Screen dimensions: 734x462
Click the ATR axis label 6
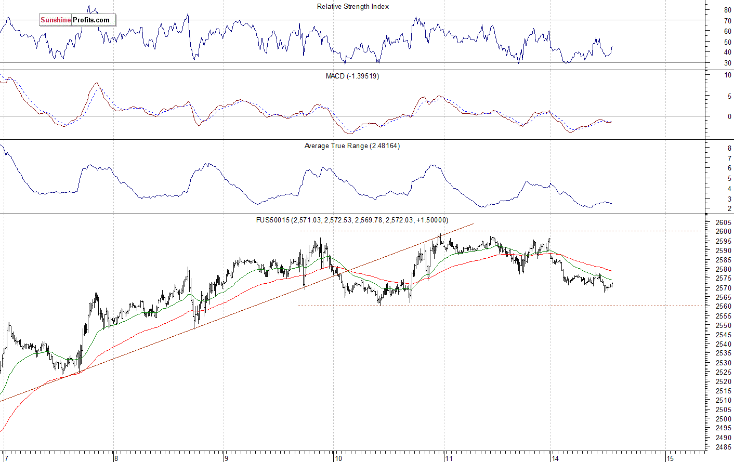point(729,168)
